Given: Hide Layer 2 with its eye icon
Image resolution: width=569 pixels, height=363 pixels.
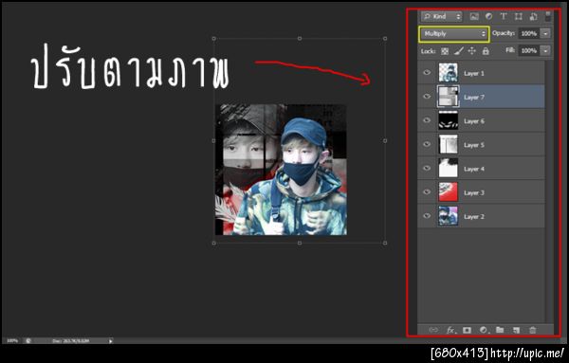Looking at the screenshot, I should click(x=427, y=216).
